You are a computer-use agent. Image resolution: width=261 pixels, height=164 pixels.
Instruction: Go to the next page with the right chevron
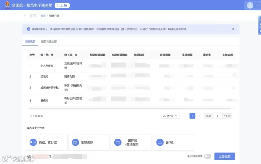coord(200,116)
